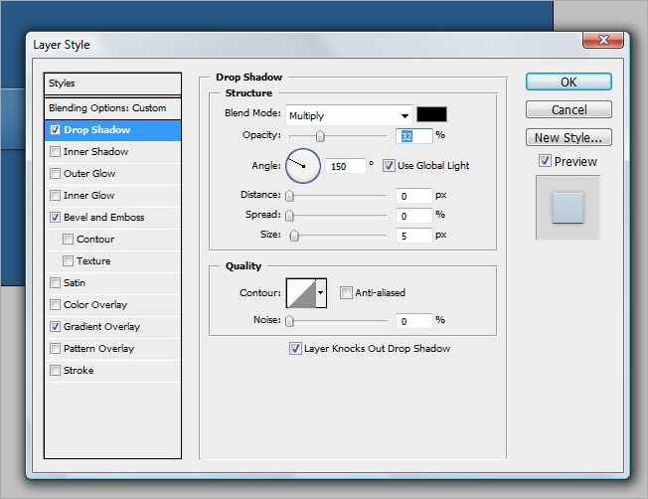Viewport: 648px width, 499px height.
Task: Select the Stroke effect label
Action: click(x=79, y=370)
